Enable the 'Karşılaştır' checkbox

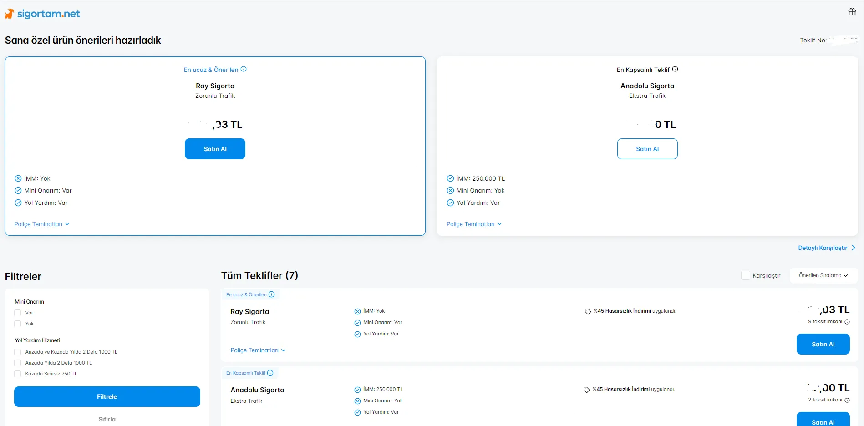pyautogui.click(x=746, y=275)
